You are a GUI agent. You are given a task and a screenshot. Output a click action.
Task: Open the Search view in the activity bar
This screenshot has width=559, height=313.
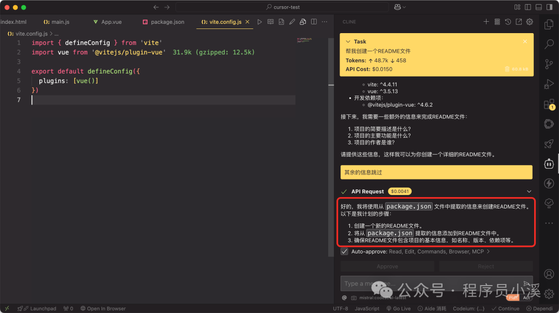coord(549,44)
